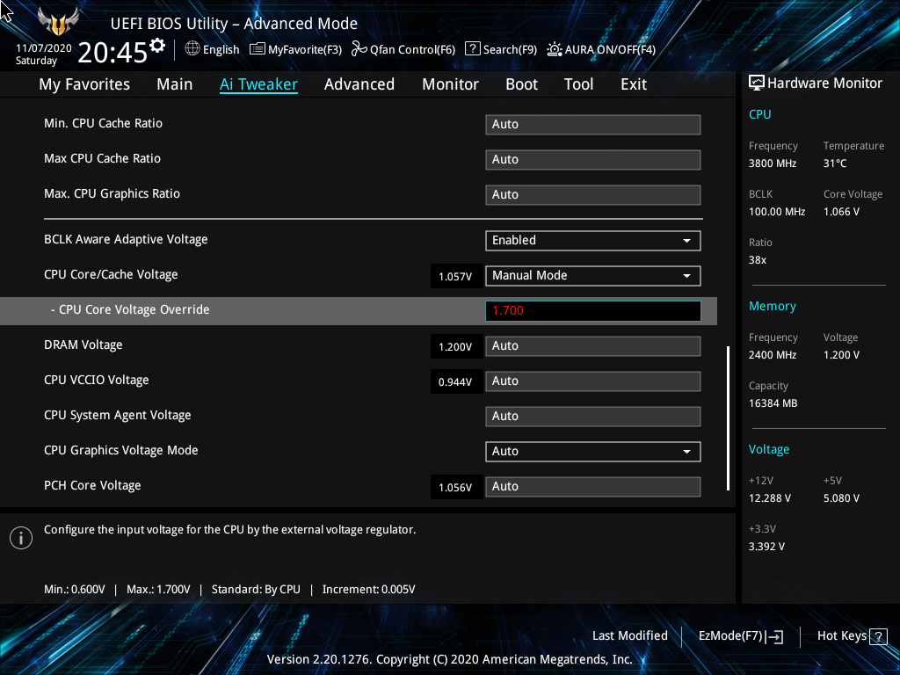Click the Max.: 1.700V hint text
This screenshot has height=675, width=900.
tap(158, 590)
